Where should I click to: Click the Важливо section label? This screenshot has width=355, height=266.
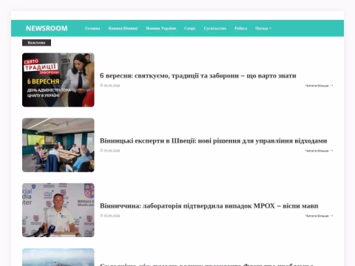pyautogui.click(x=36, y=43)
